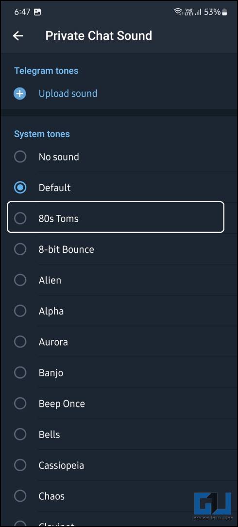Pick the Bells tone
The width and height of the screenshot is (238, 527).
(119, 435)
